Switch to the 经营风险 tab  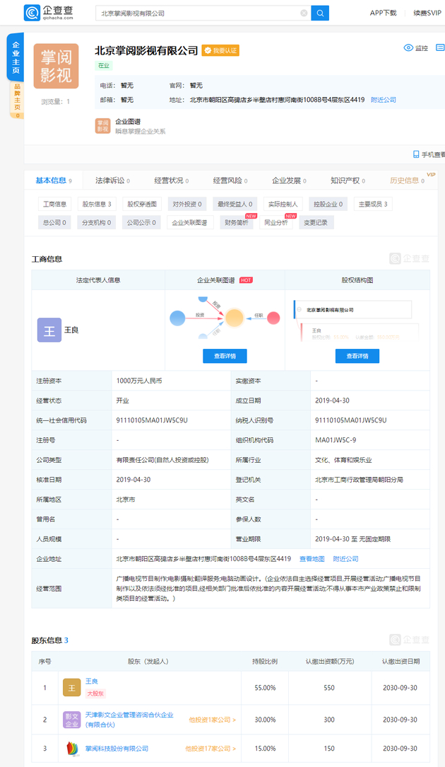tap(230, 180)
